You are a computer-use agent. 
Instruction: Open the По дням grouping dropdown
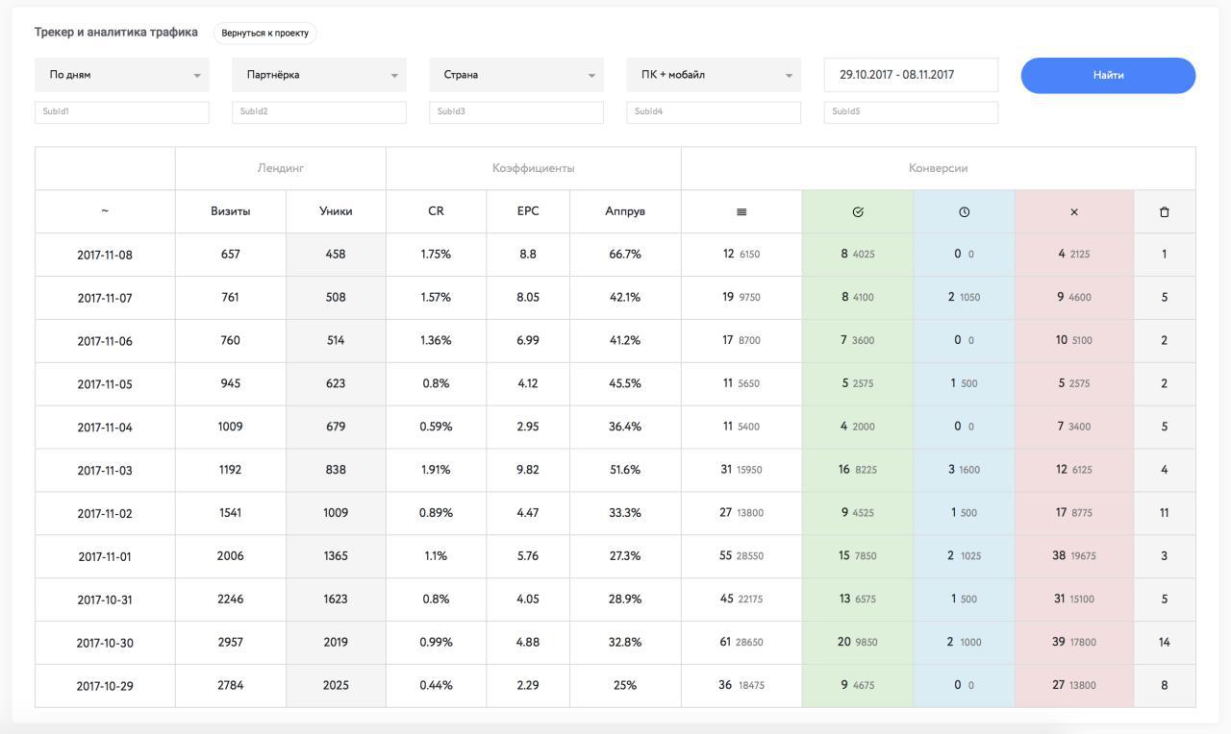coord(122,75)
